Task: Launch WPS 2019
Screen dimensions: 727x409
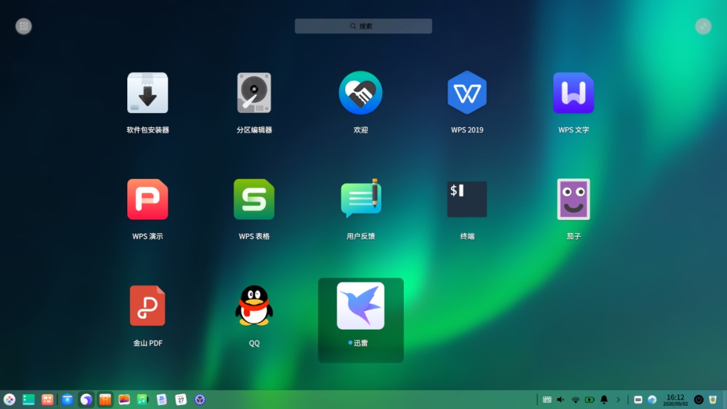Action: [x=467, y=93]
